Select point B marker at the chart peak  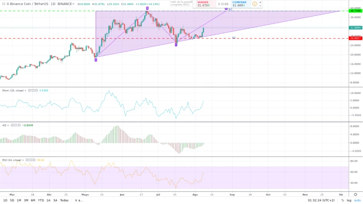click(x=147, y=8)
